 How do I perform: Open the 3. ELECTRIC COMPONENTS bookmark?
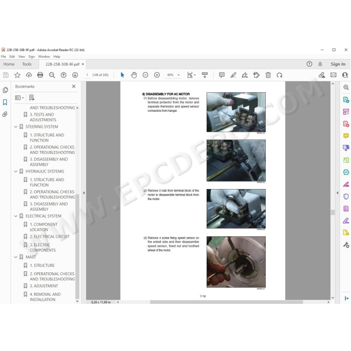[43, 248]
